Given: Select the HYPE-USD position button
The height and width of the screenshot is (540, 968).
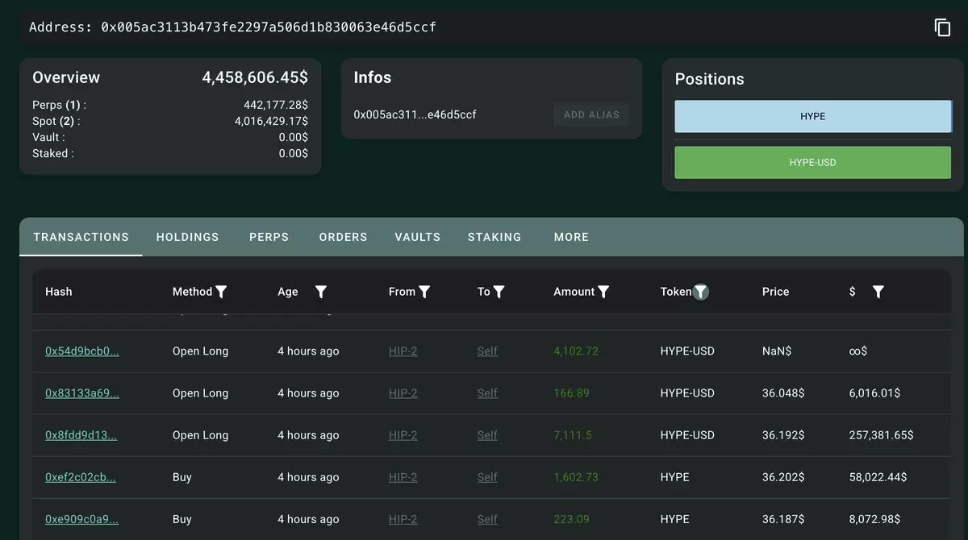Looking at the screenshot, I should [x=813, y=162].
